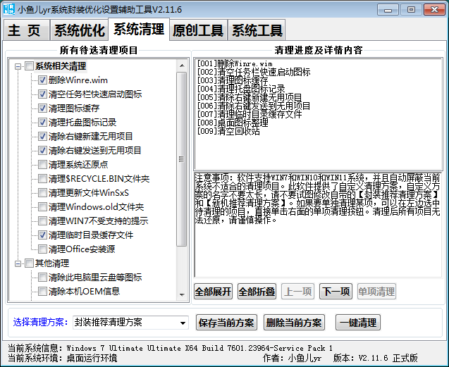Click the 删除当前方案 button

pyautogui.click(x=294, y=323)
